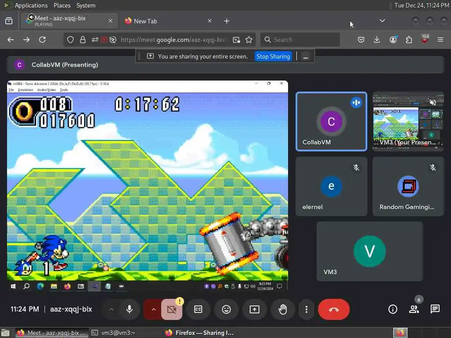Open Firefox application hamburger menu
The image size is (451, 338).
(440, 40)
